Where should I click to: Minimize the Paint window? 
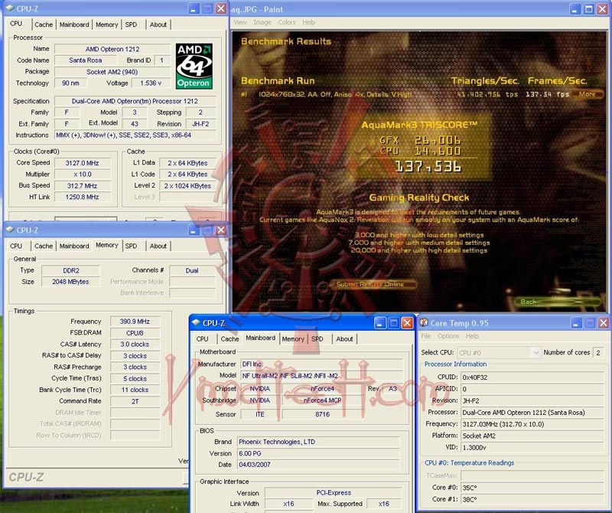point(575,9)
